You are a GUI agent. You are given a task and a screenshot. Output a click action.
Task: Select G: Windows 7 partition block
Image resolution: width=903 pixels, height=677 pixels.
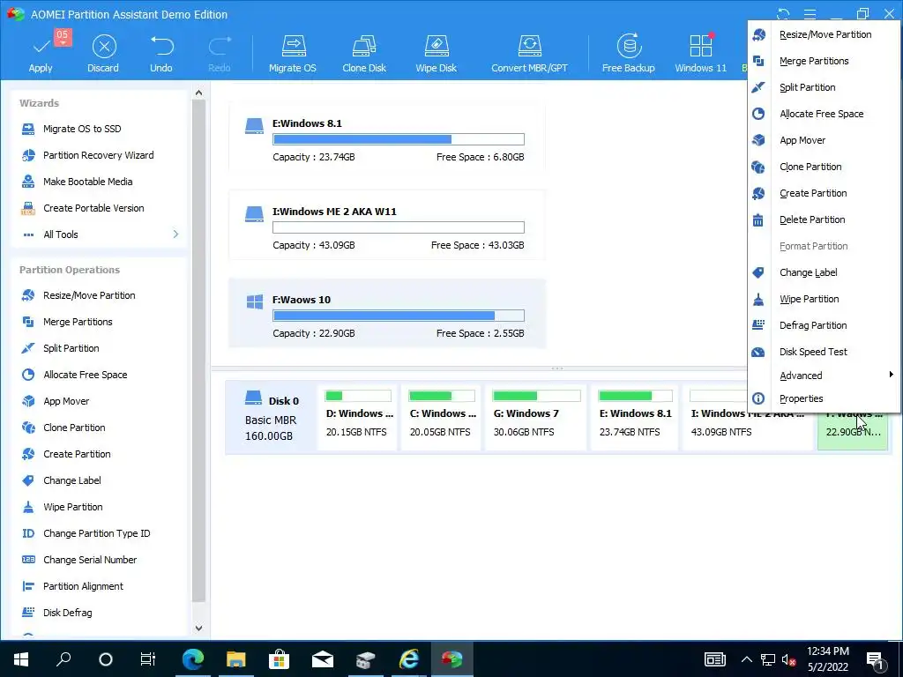536,418
